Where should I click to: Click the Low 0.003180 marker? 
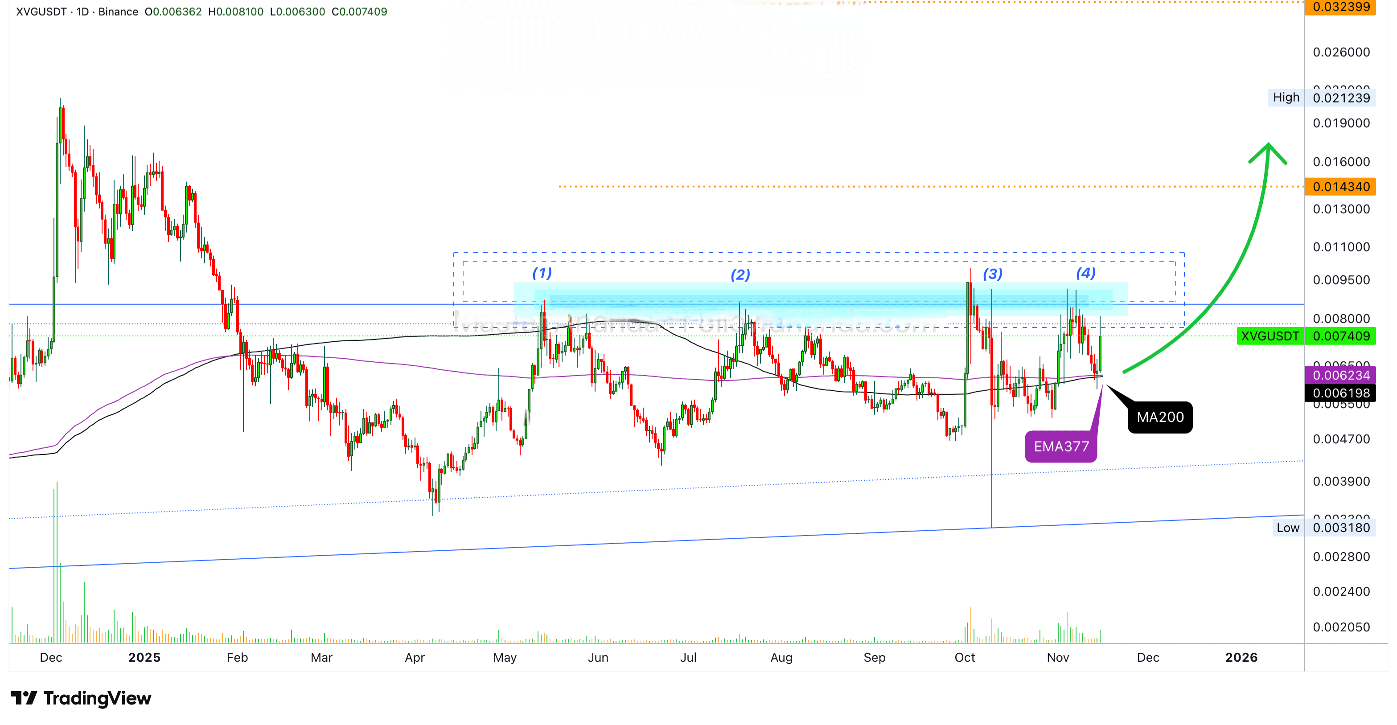[x=1323, y=528]
